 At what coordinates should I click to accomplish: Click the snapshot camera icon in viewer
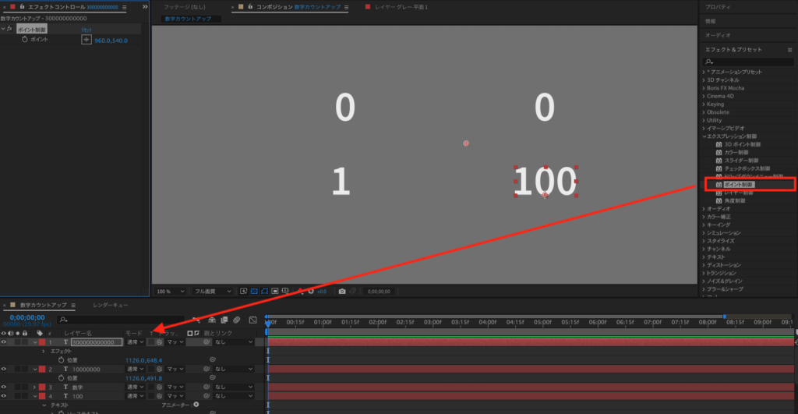[341, 291]
